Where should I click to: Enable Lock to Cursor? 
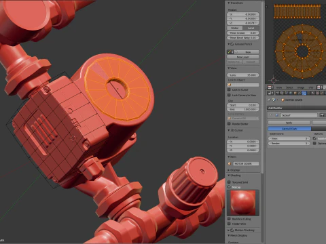click(x=229, y=89)
